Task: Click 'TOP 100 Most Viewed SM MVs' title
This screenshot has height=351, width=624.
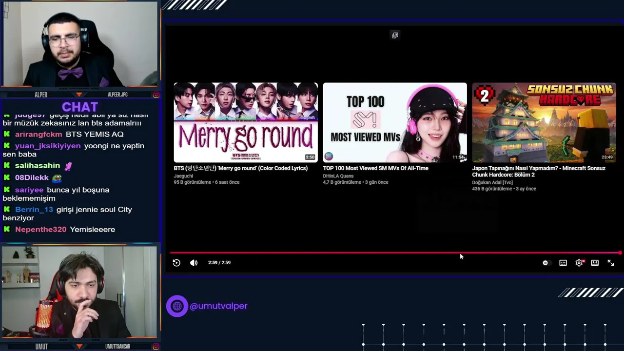Action: coord(376,168)
